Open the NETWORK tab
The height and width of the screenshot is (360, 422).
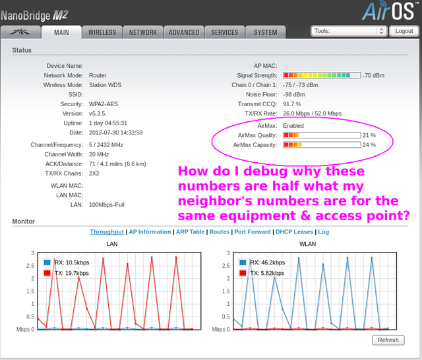143,32
